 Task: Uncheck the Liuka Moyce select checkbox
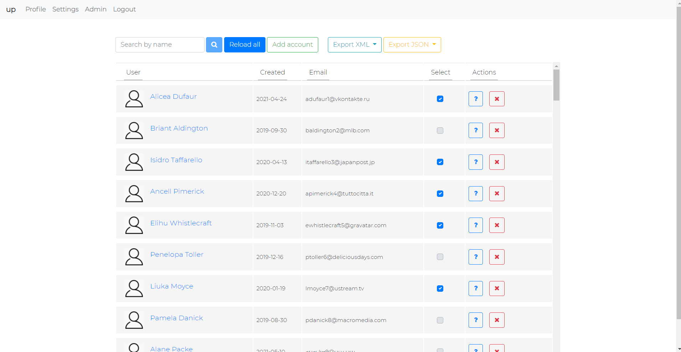point(440,289)
